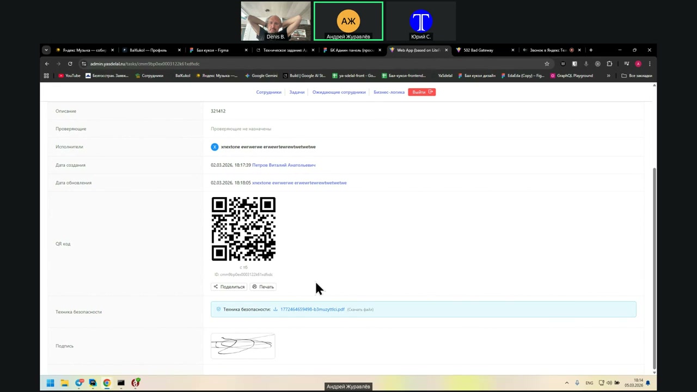
Task: Click the QR code image
Action: click(243, 229)
